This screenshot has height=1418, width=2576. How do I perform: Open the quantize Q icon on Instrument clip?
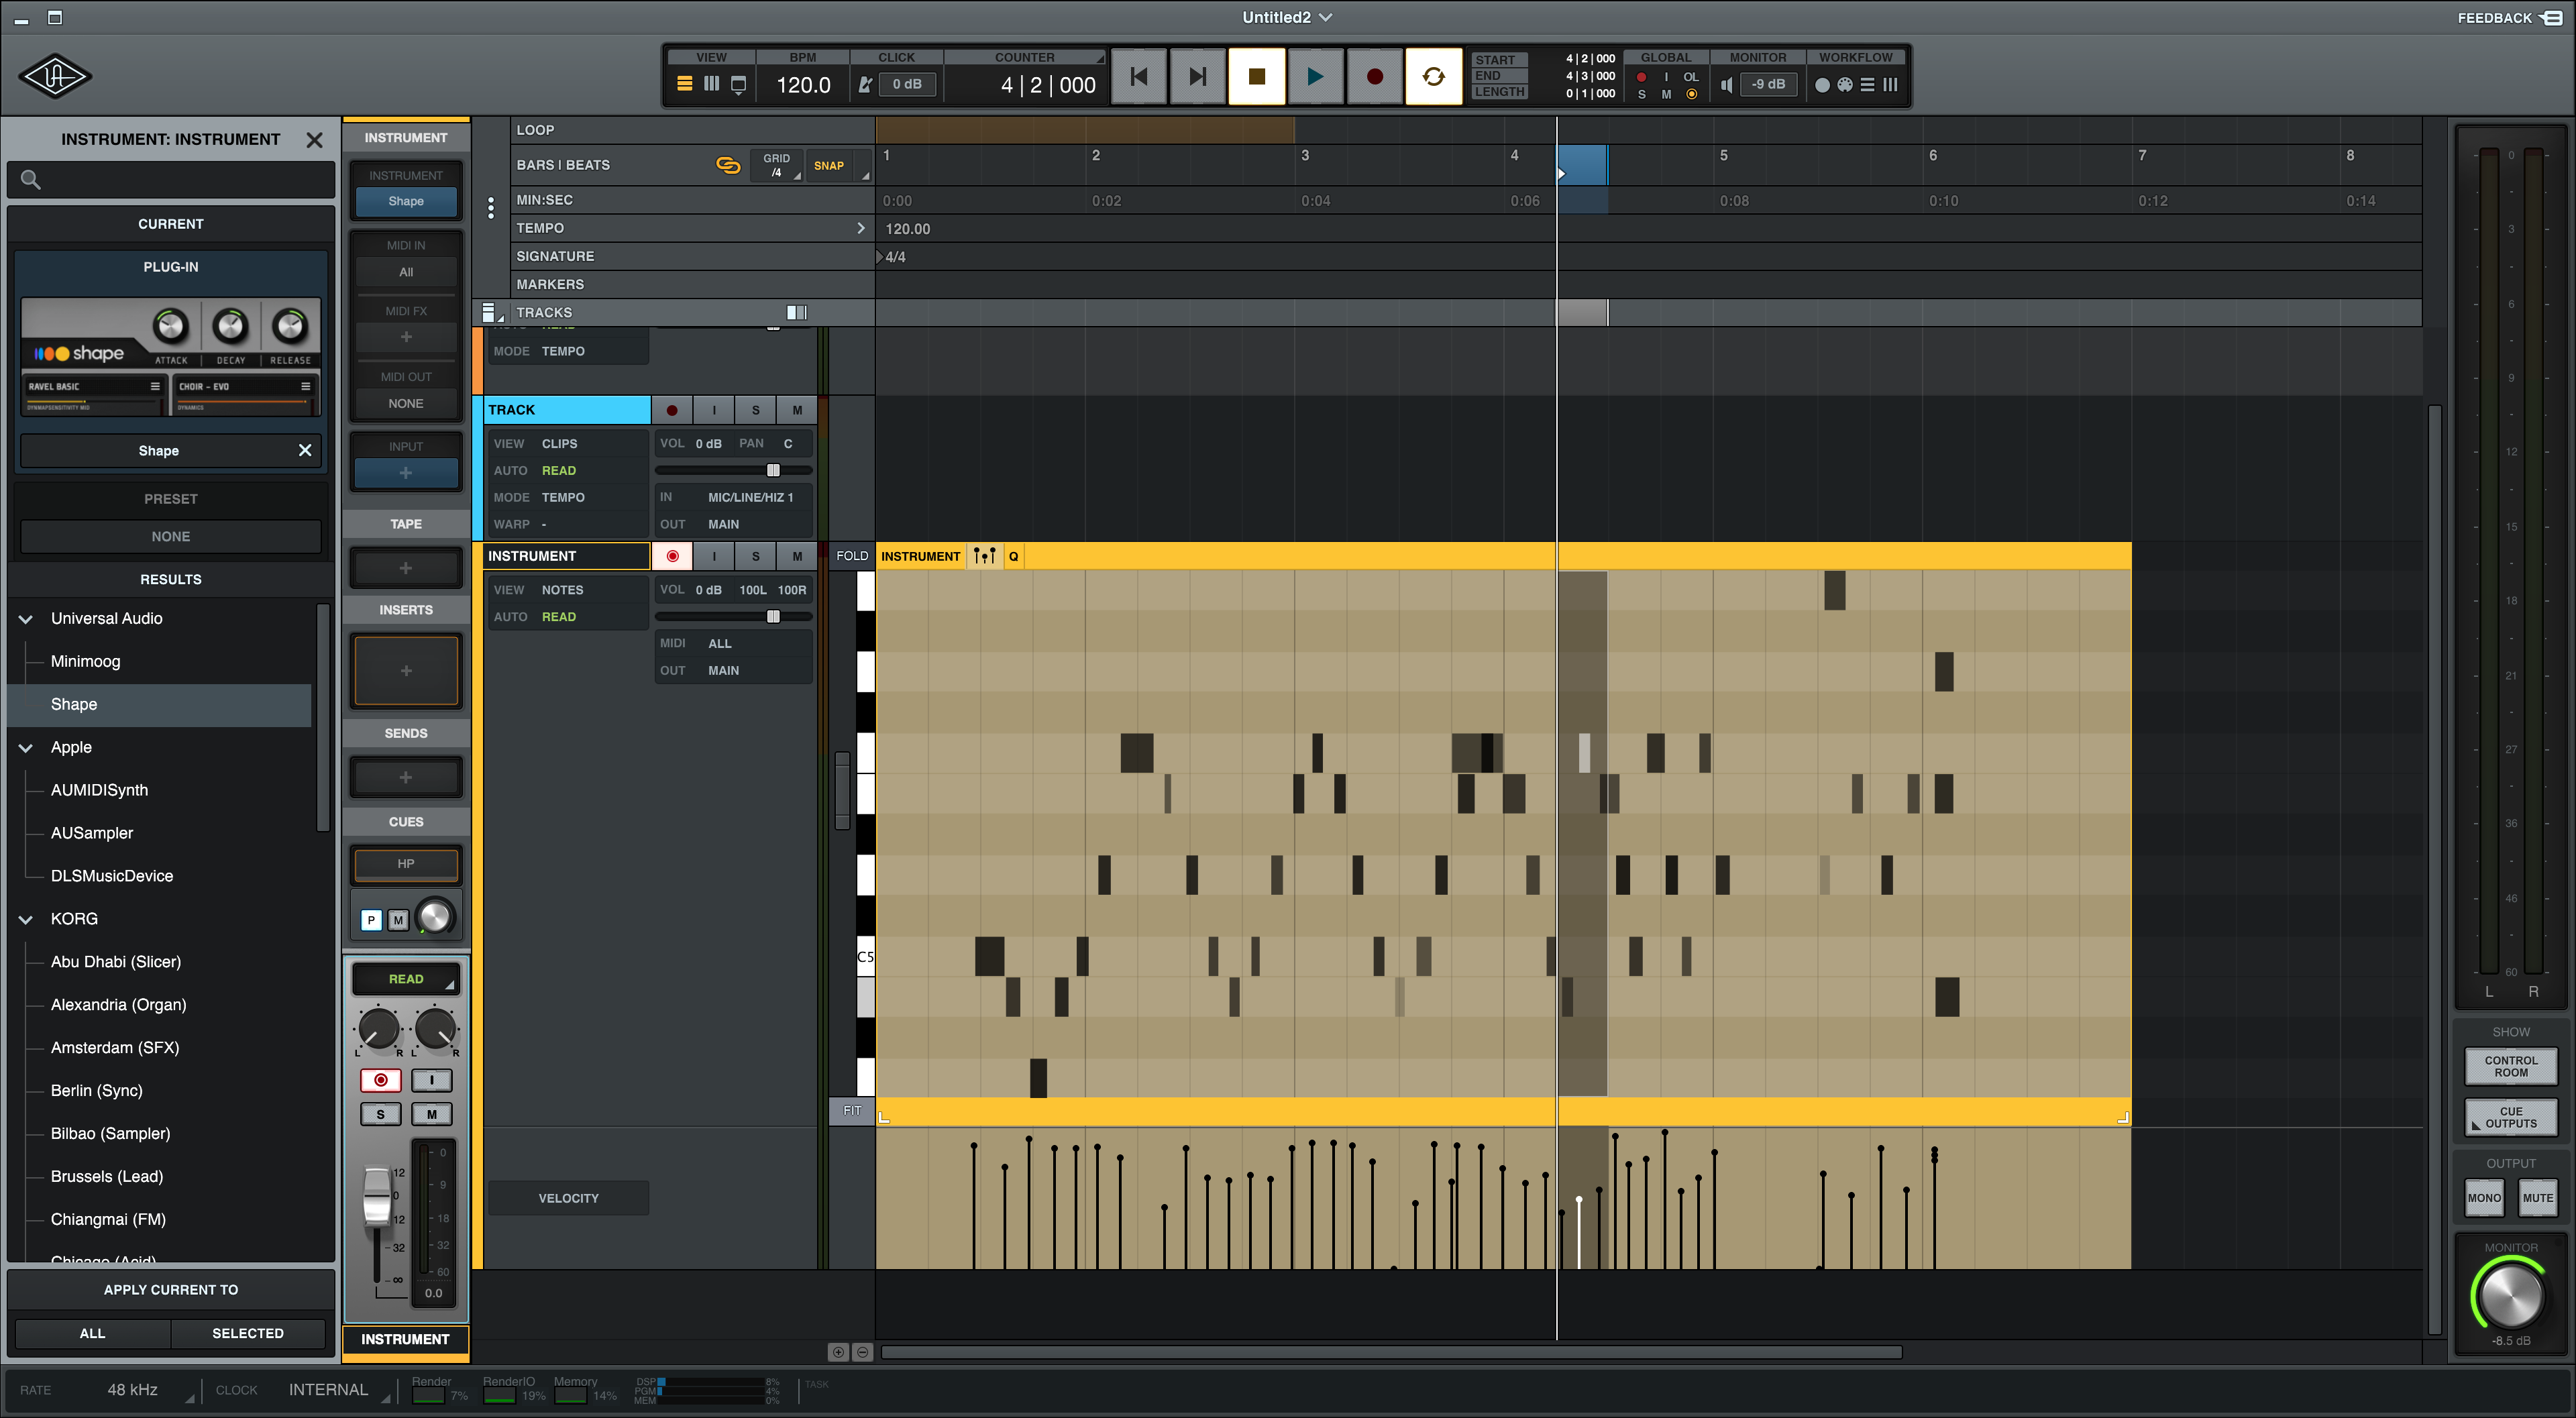pyautogui.click(x=1013, y=556)
